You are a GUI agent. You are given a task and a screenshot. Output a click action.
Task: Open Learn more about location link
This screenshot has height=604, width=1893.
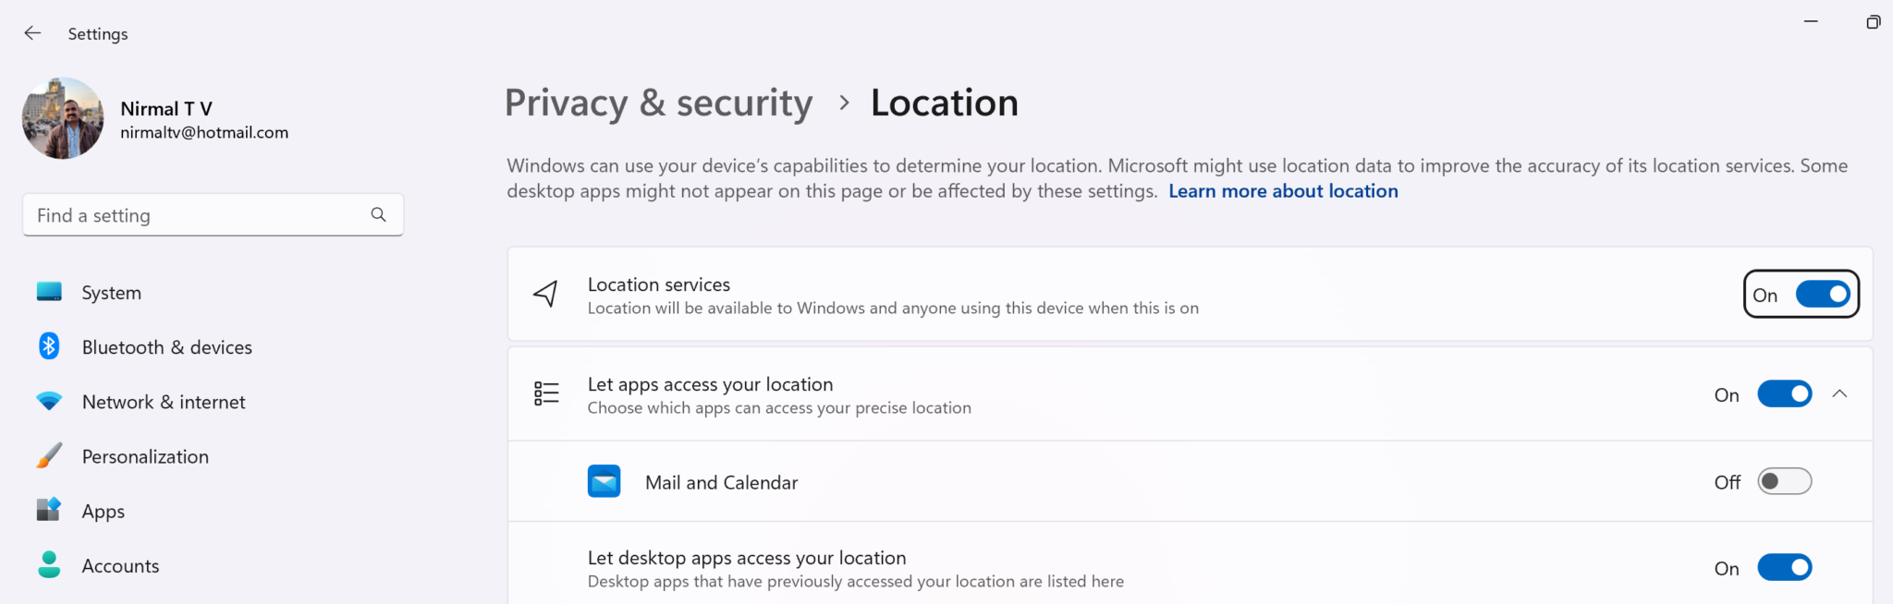click(1283, 191)
